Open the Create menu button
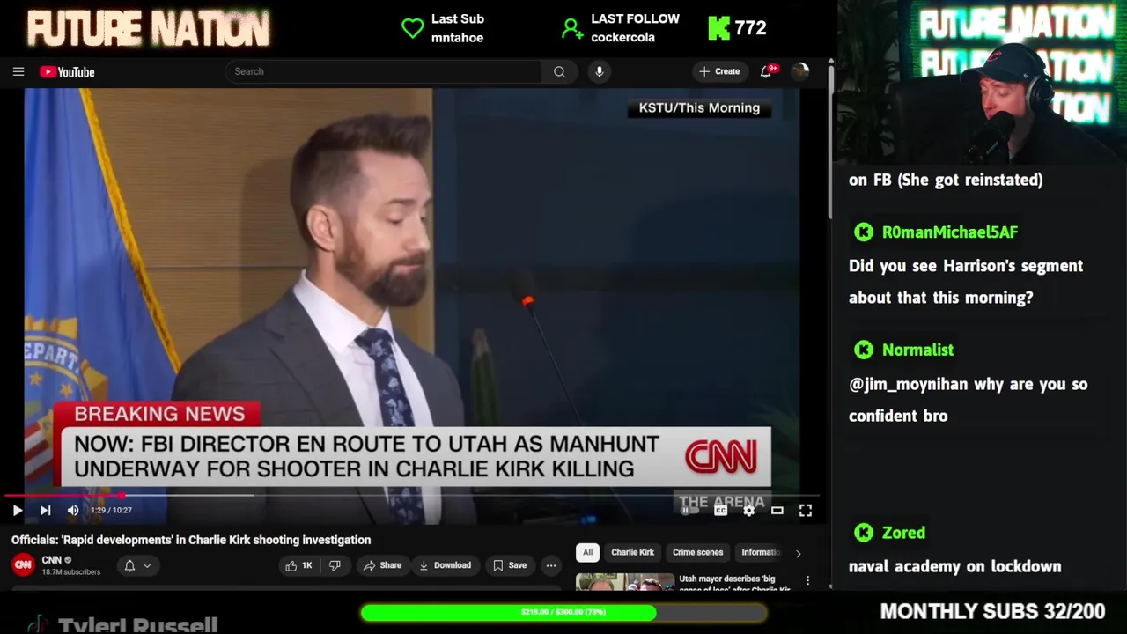This screenshot has width=1127, height=634. tap(720, 71)
